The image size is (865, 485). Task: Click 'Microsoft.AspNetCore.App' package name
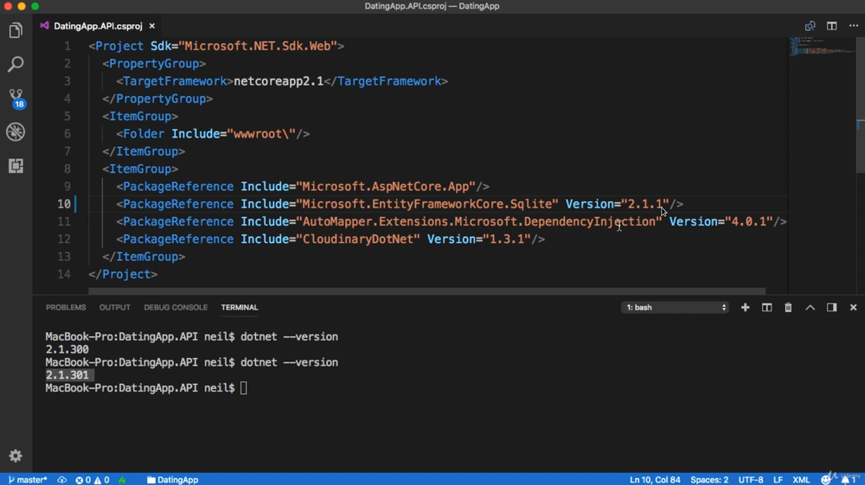click(386, 186)
